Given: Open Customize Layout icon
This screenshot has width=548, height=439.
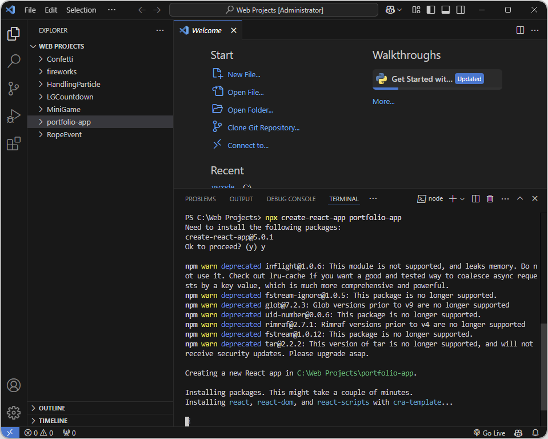Looking at the screenshot, I should [x=416, y=10].
